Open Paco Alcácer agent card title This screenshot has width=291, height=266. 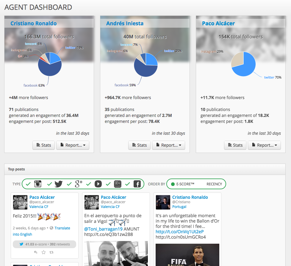tap(218, 24)
